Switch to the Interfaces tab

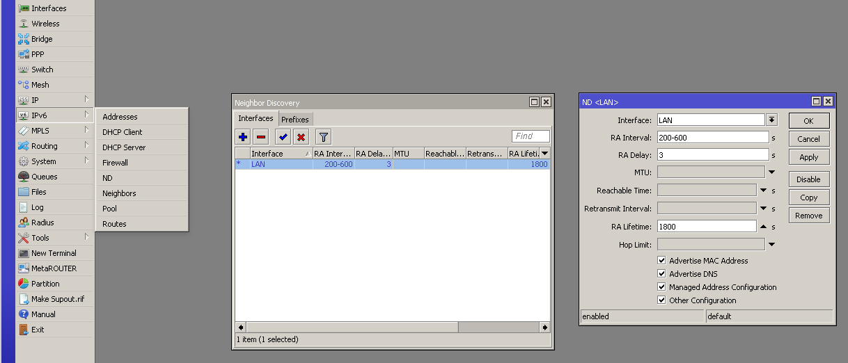(256, 118)
